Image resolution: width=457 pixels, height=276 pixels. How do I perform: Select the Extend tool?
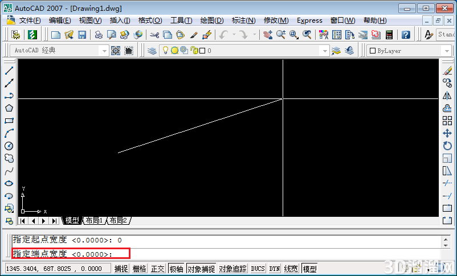447,196
